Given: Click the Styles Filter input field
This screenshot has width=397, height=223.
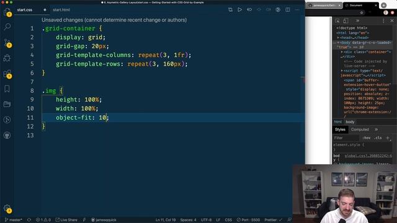Looking at the screenshot, I should tap(346, 138).
